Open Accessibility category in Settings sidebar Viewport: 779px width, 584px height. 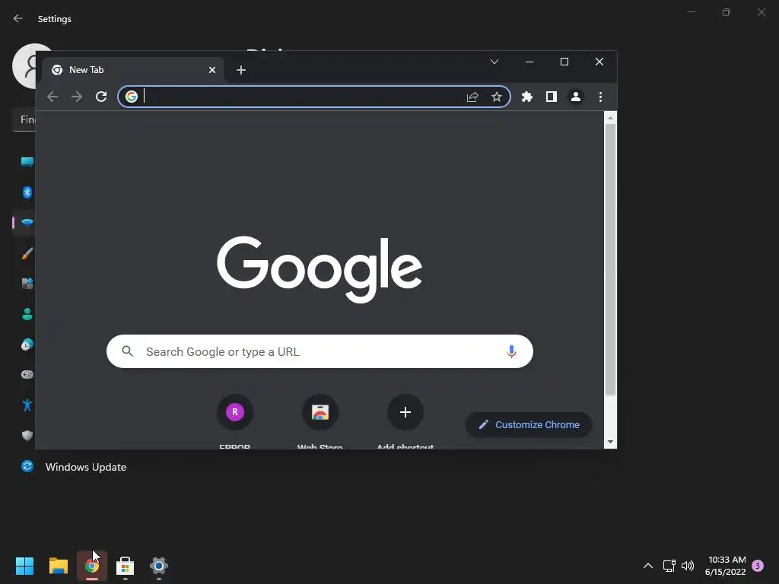[27, 405]
